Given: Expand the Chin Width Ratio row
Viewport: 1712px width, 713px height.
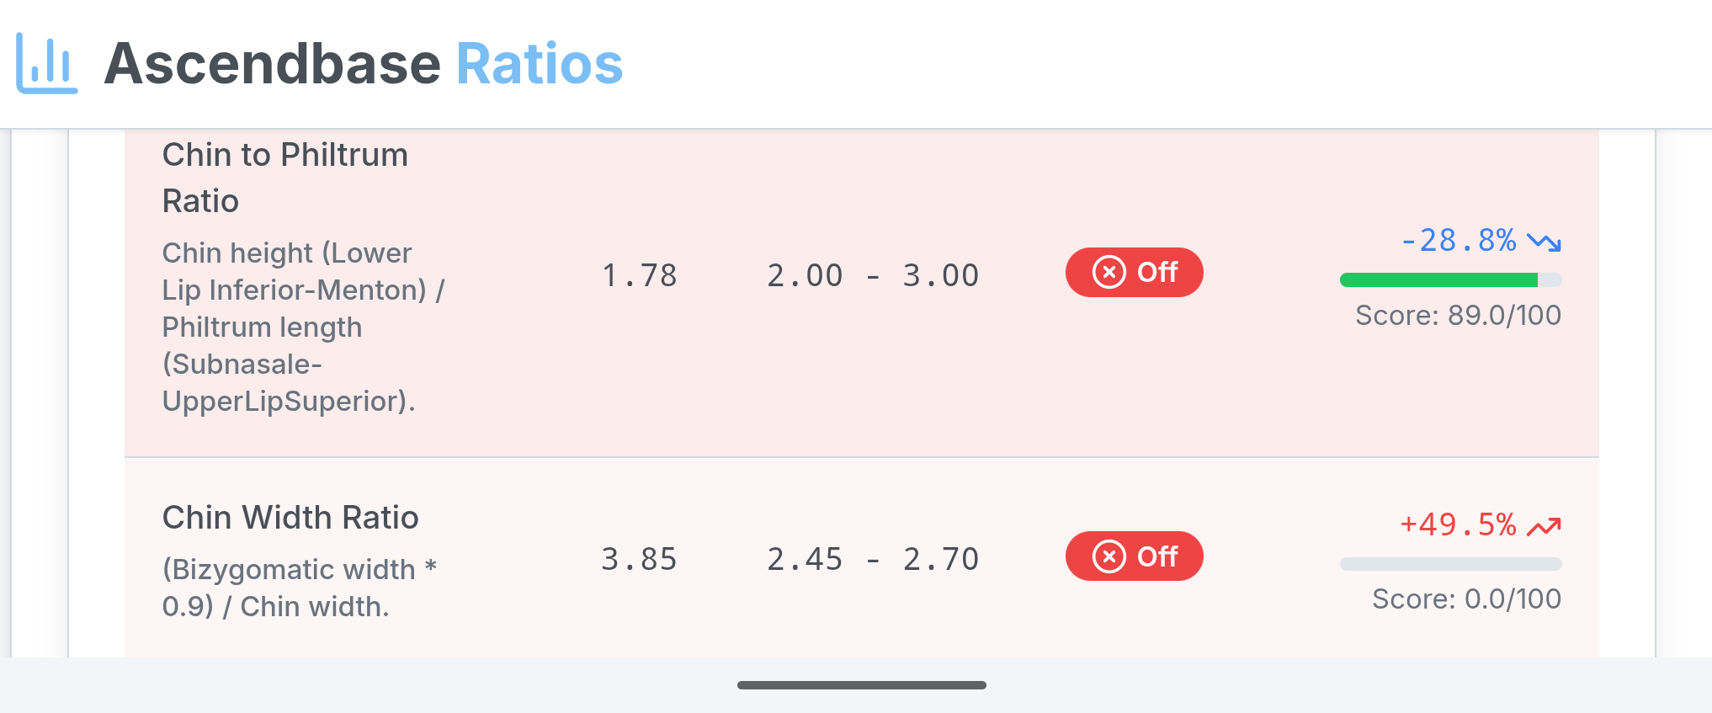Looking at the screenshot, I should coord(290,518).
